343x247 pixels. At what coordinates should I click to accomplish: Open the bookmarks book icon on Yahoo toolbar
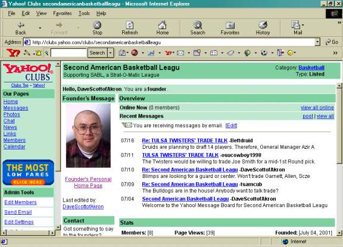point(122,53)
